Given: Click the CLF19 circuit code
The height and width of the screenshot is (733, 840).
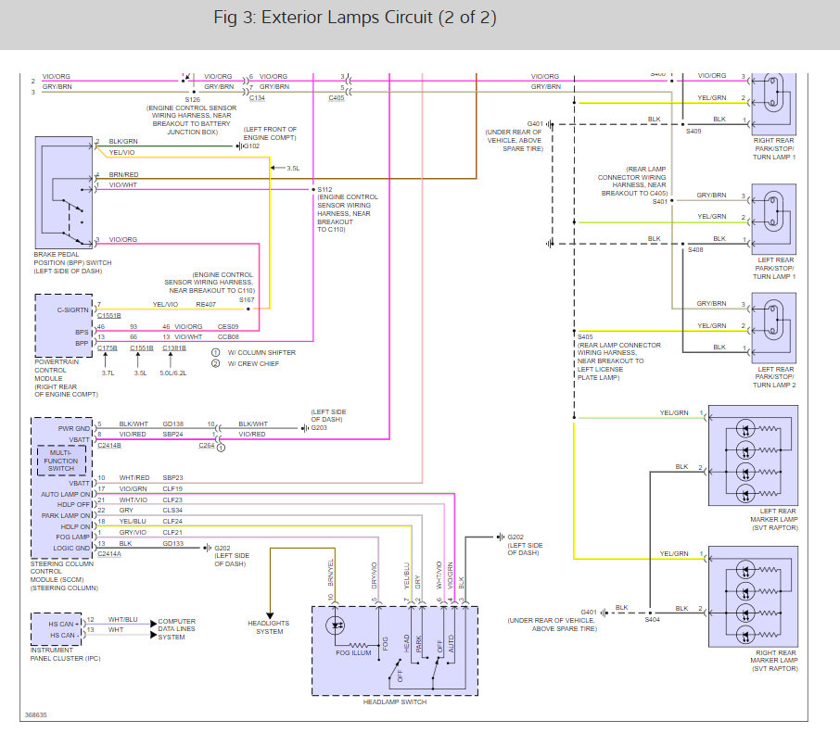Looking at the screenshot, I should [172, 489].
